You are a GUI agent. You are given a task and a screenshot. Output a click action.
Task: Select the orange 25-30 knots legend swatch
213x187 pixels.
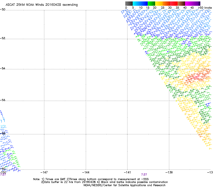tap(166, 3)
